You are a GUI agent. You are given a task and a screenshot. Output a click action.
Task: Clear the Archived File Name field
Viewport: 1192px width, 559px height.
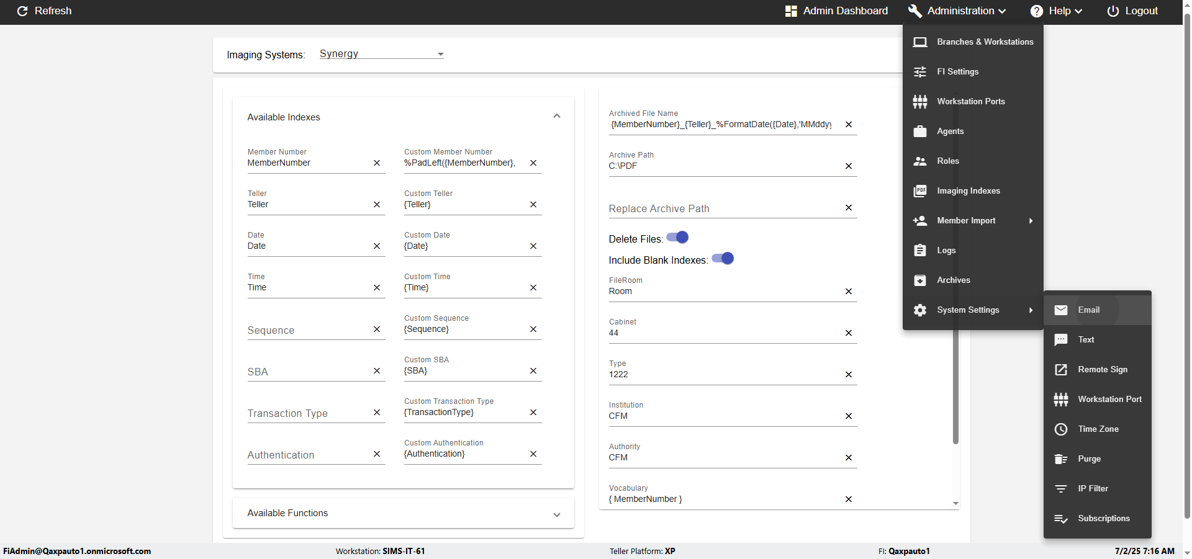coord(849,125)
